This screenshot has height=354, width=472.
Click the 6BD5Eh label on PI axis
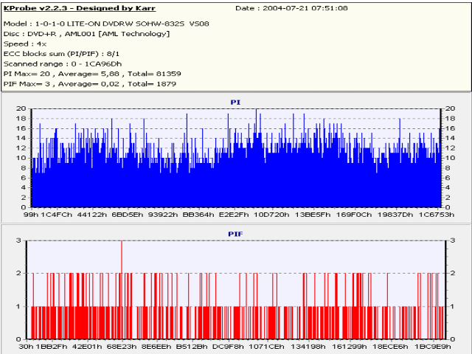pos(128,215)
